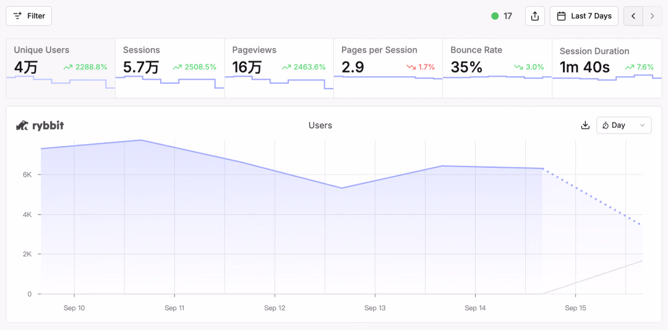Image resolution: width=668 pixels, height=330 pixels.
Task: Click the share/export icon button
Action: (x=534, y=16)
